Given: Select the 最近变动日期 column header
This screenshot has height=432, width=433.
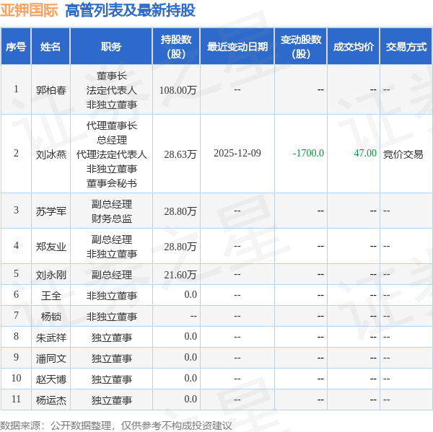Looking at the screenshot, I should 237,47.
